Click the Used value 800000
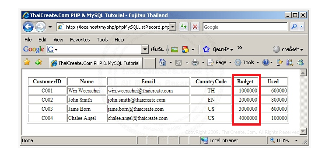This screenshot has height=157, width=332. coord(279,100)
